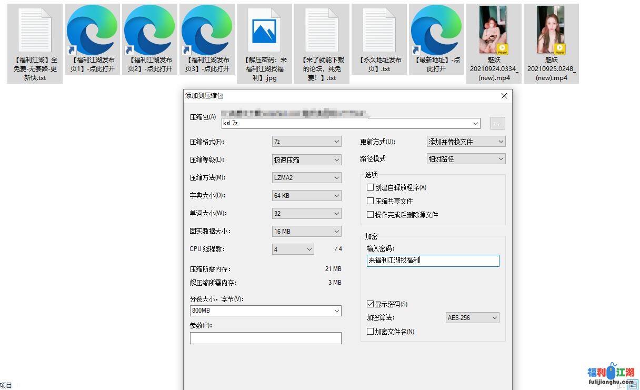Uncheck the 显示密码 checkbox
Screen dimensions: 640x390
coord(371,304)
